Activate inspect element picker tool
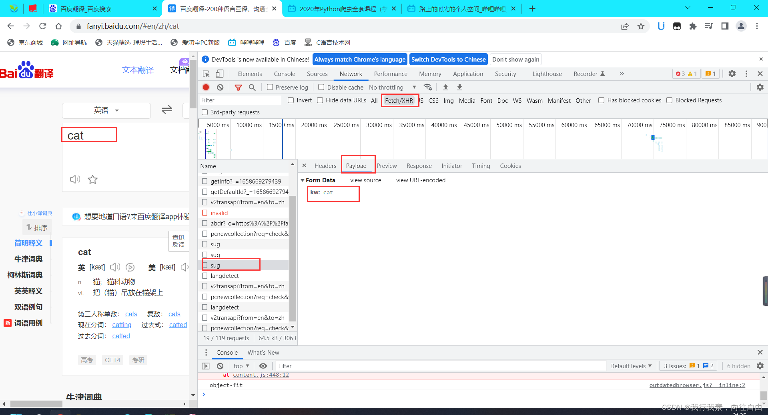Screen dimensions: 768x415 tap(206, 74)
